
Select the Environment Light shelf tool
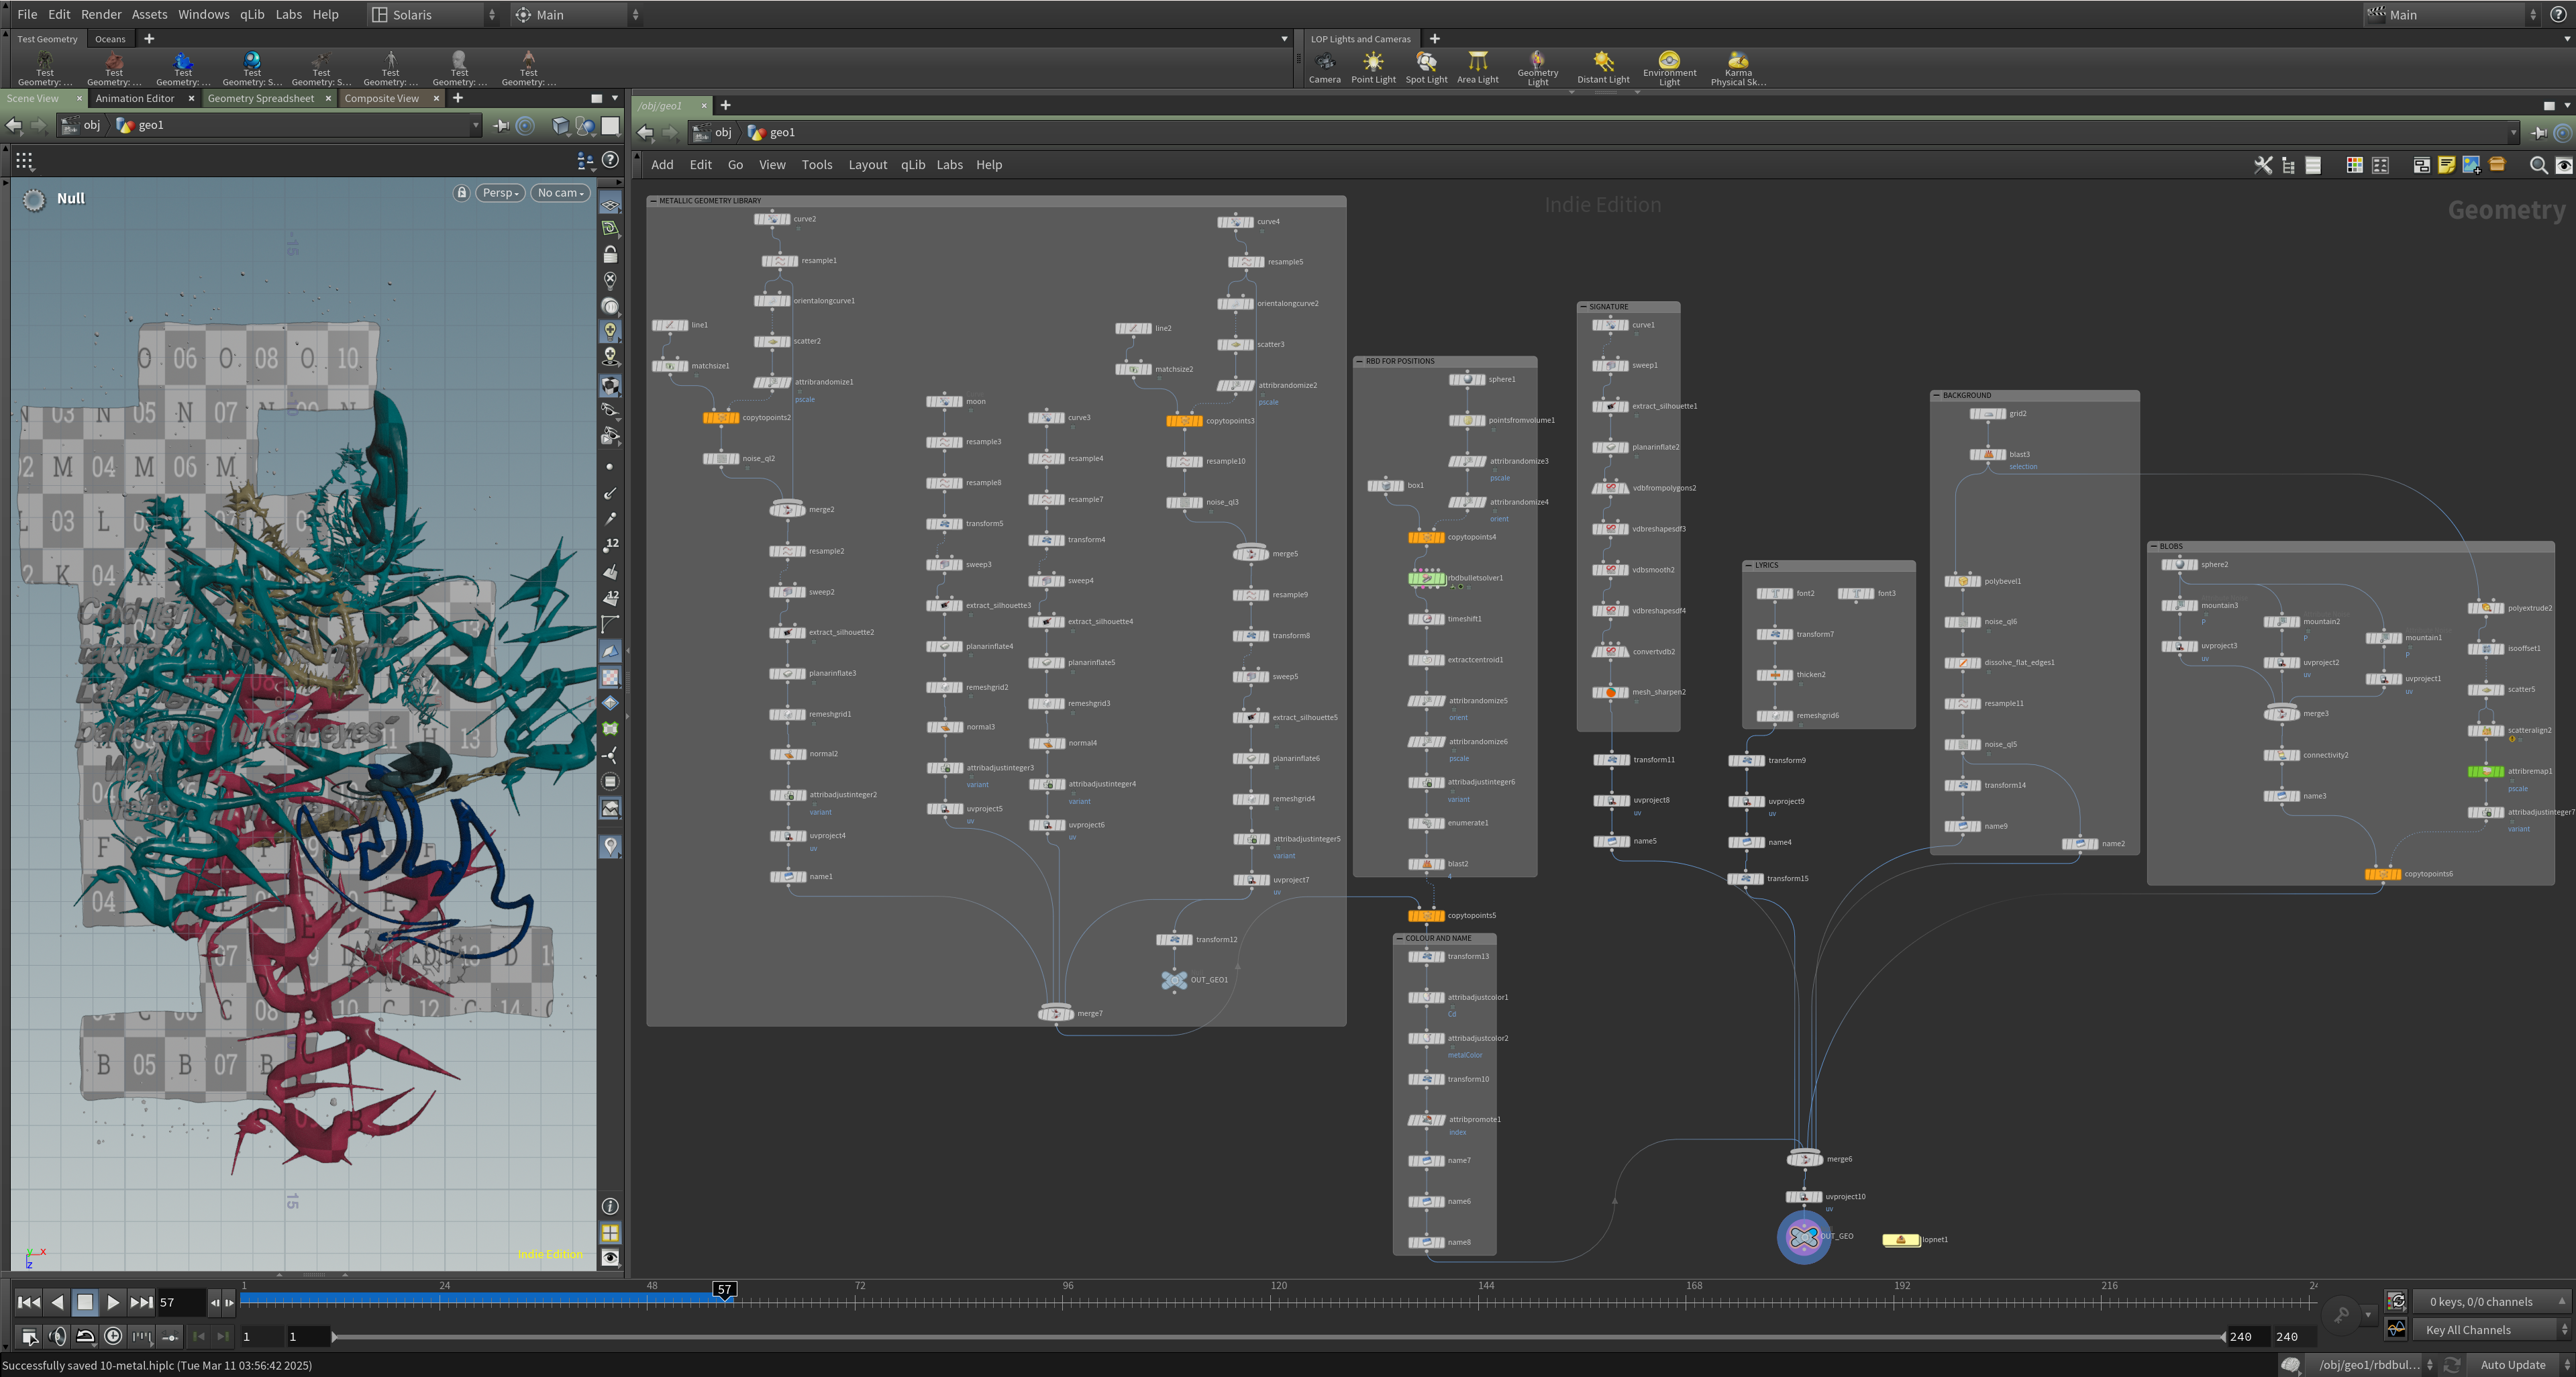pos(1669,67)
